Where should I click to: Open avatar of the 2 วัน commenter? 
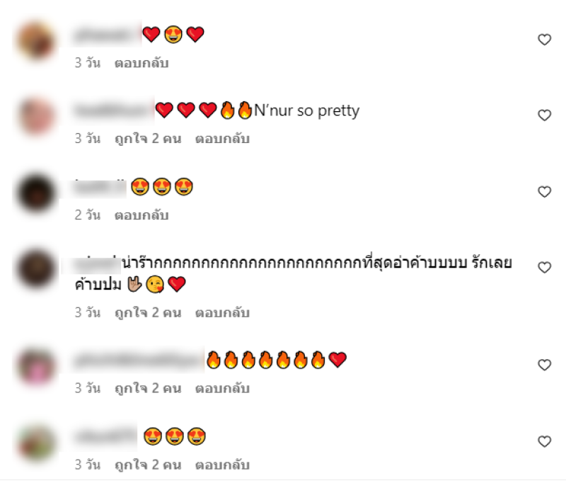coord(37,192)
